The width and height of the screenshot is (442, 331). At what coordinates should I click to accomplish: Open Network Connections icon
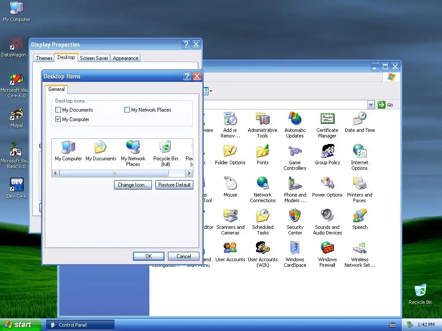pos(263,190)
